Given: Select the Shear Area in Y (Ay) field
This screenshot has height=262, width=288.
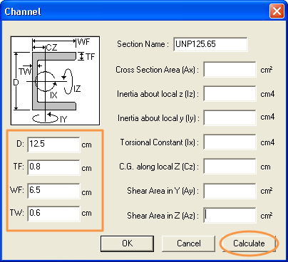Looking at the screenshot, I should click(230, 191).
